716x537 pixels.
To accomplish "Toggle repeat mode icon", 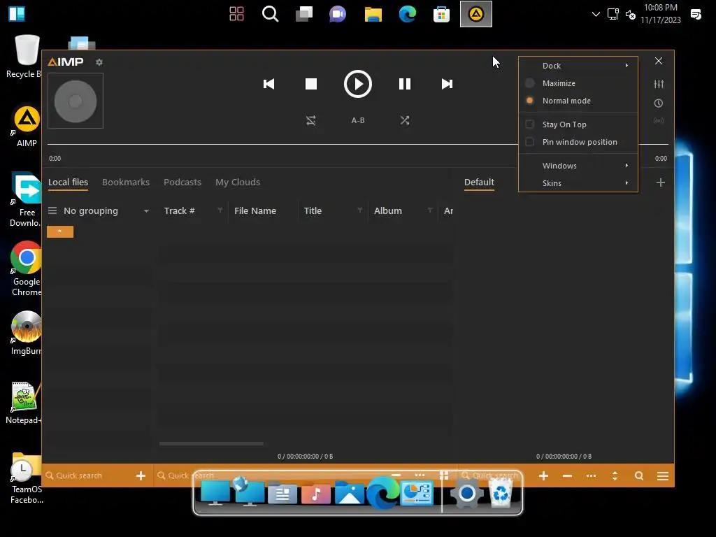I will coord(311,120).
